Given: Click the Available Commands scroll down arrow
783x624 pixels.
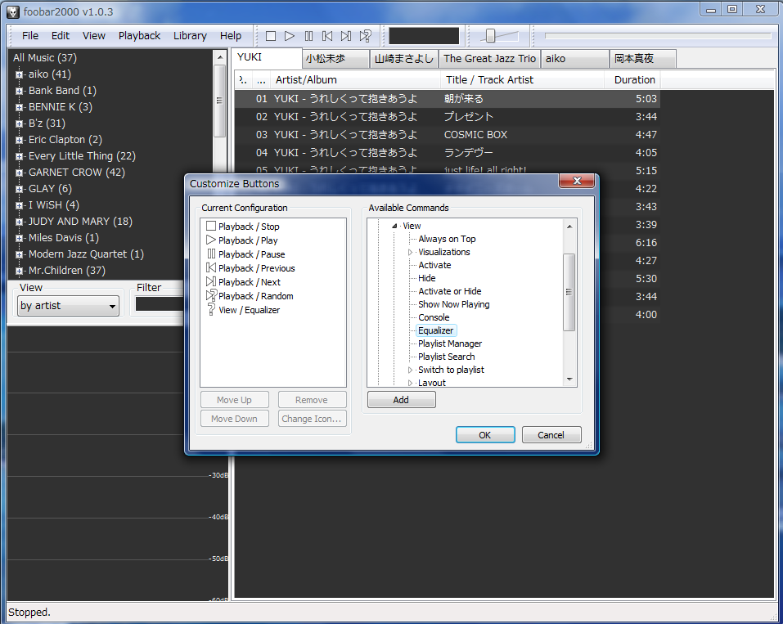Looking at the screenshot, I should pyautogui.click(x=569, y=380).
